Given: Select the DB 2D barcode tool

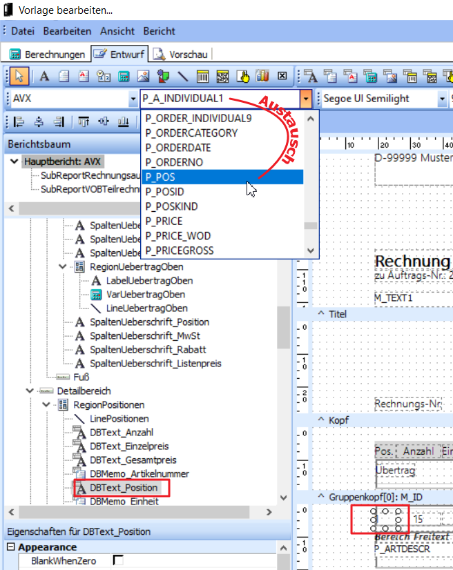Looking at the screenshot, I should point(430,77).
